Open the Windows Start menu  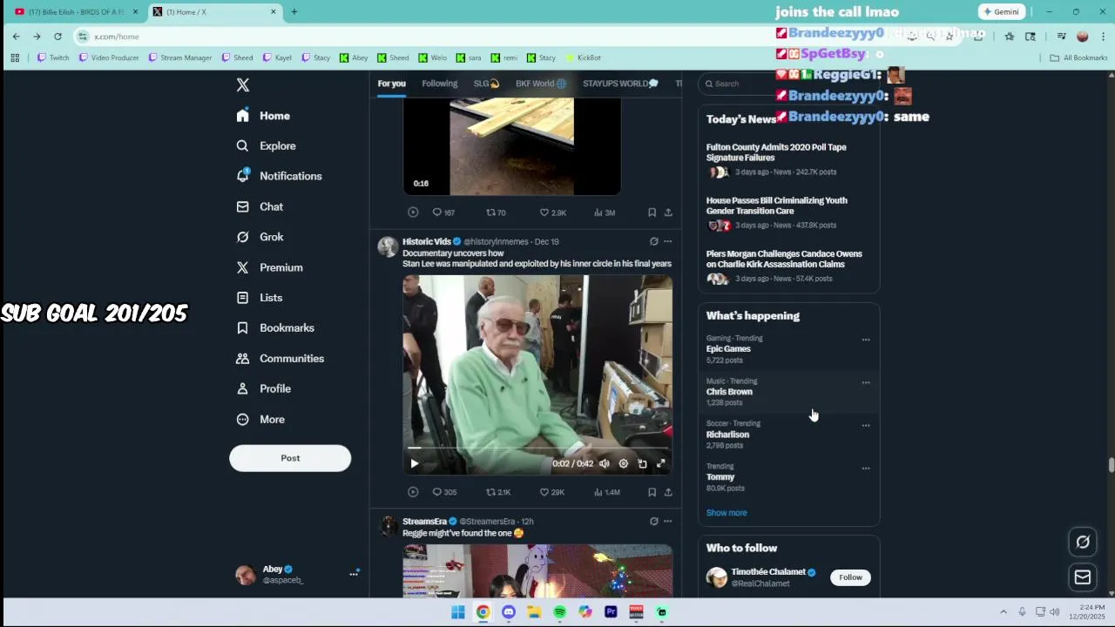[458, 612]
